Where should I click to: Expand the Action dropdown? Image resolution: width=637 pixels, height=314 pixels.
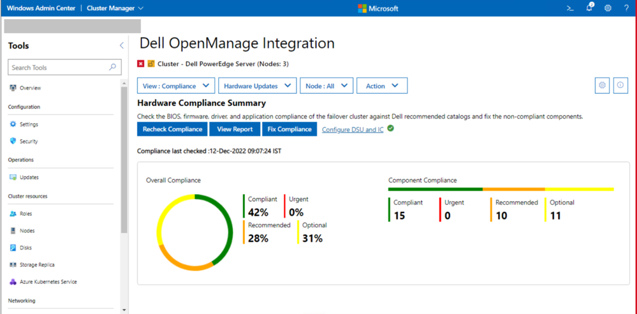click(x=382, y=86)
